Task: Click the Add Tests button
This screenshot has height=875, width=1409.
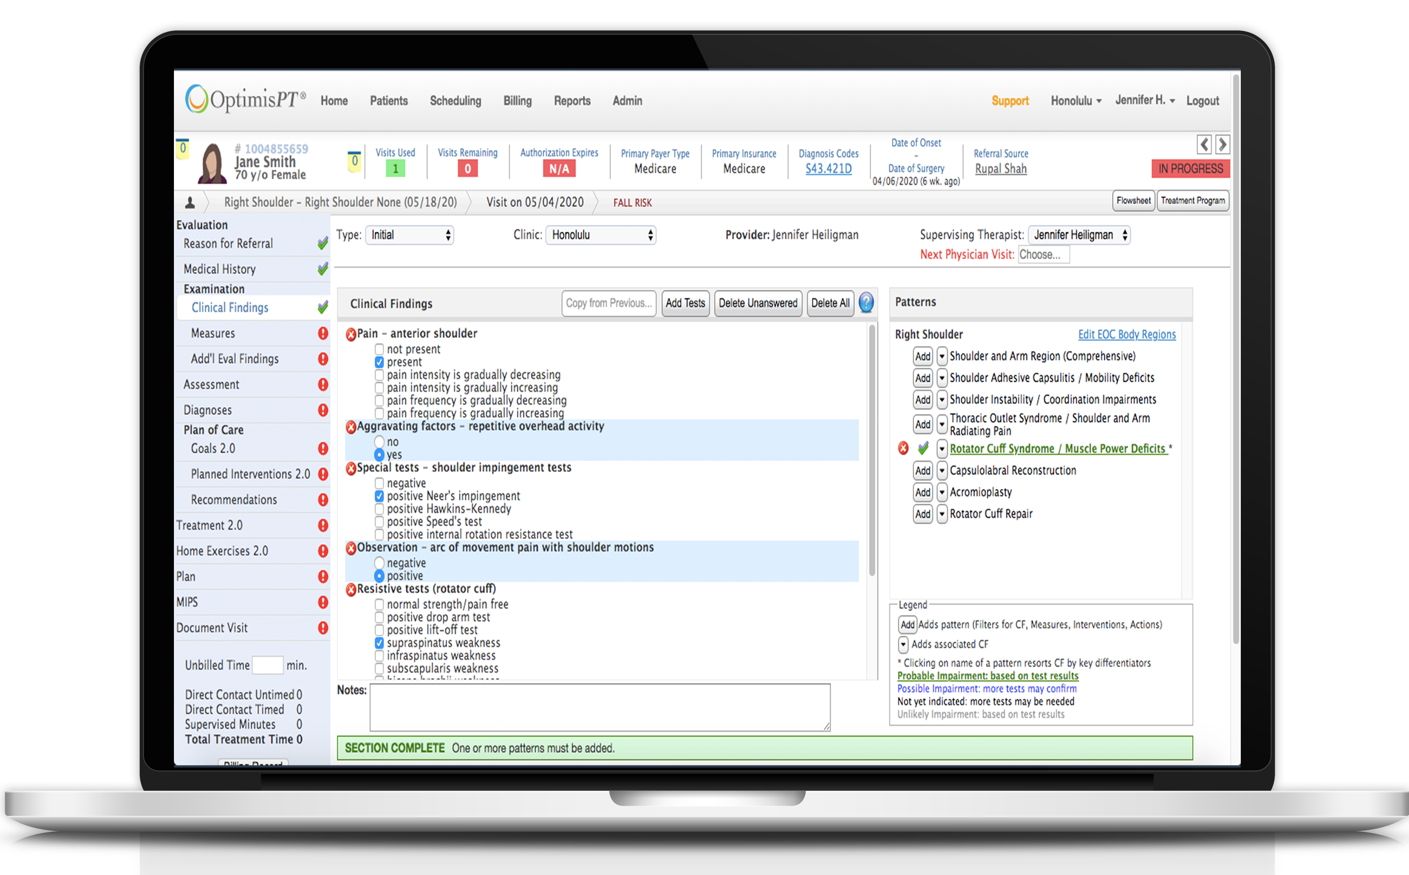Action: click(685, 303)
